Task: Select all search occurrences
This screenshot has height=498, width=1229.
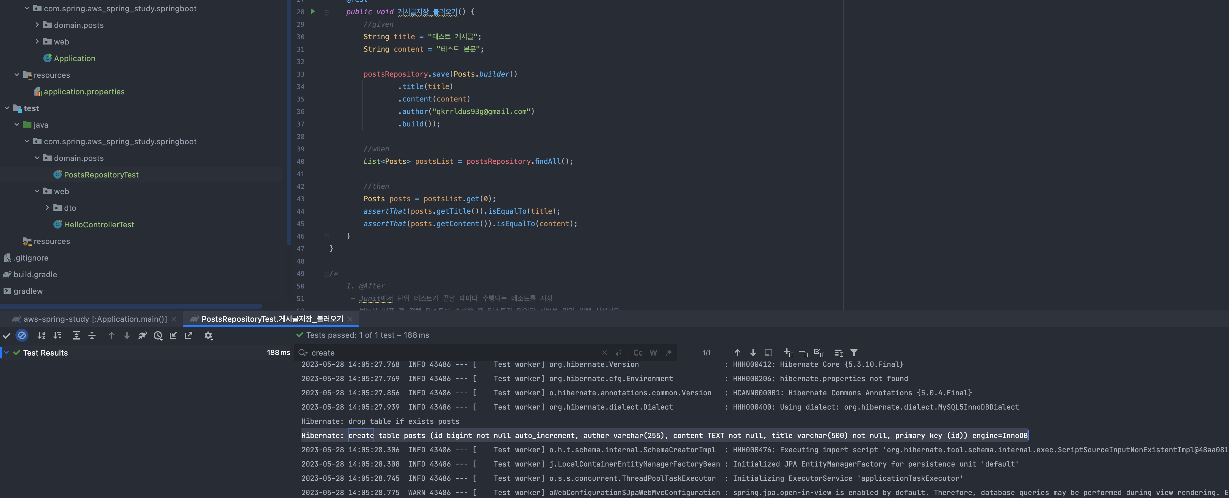Action: pos(819,353)
